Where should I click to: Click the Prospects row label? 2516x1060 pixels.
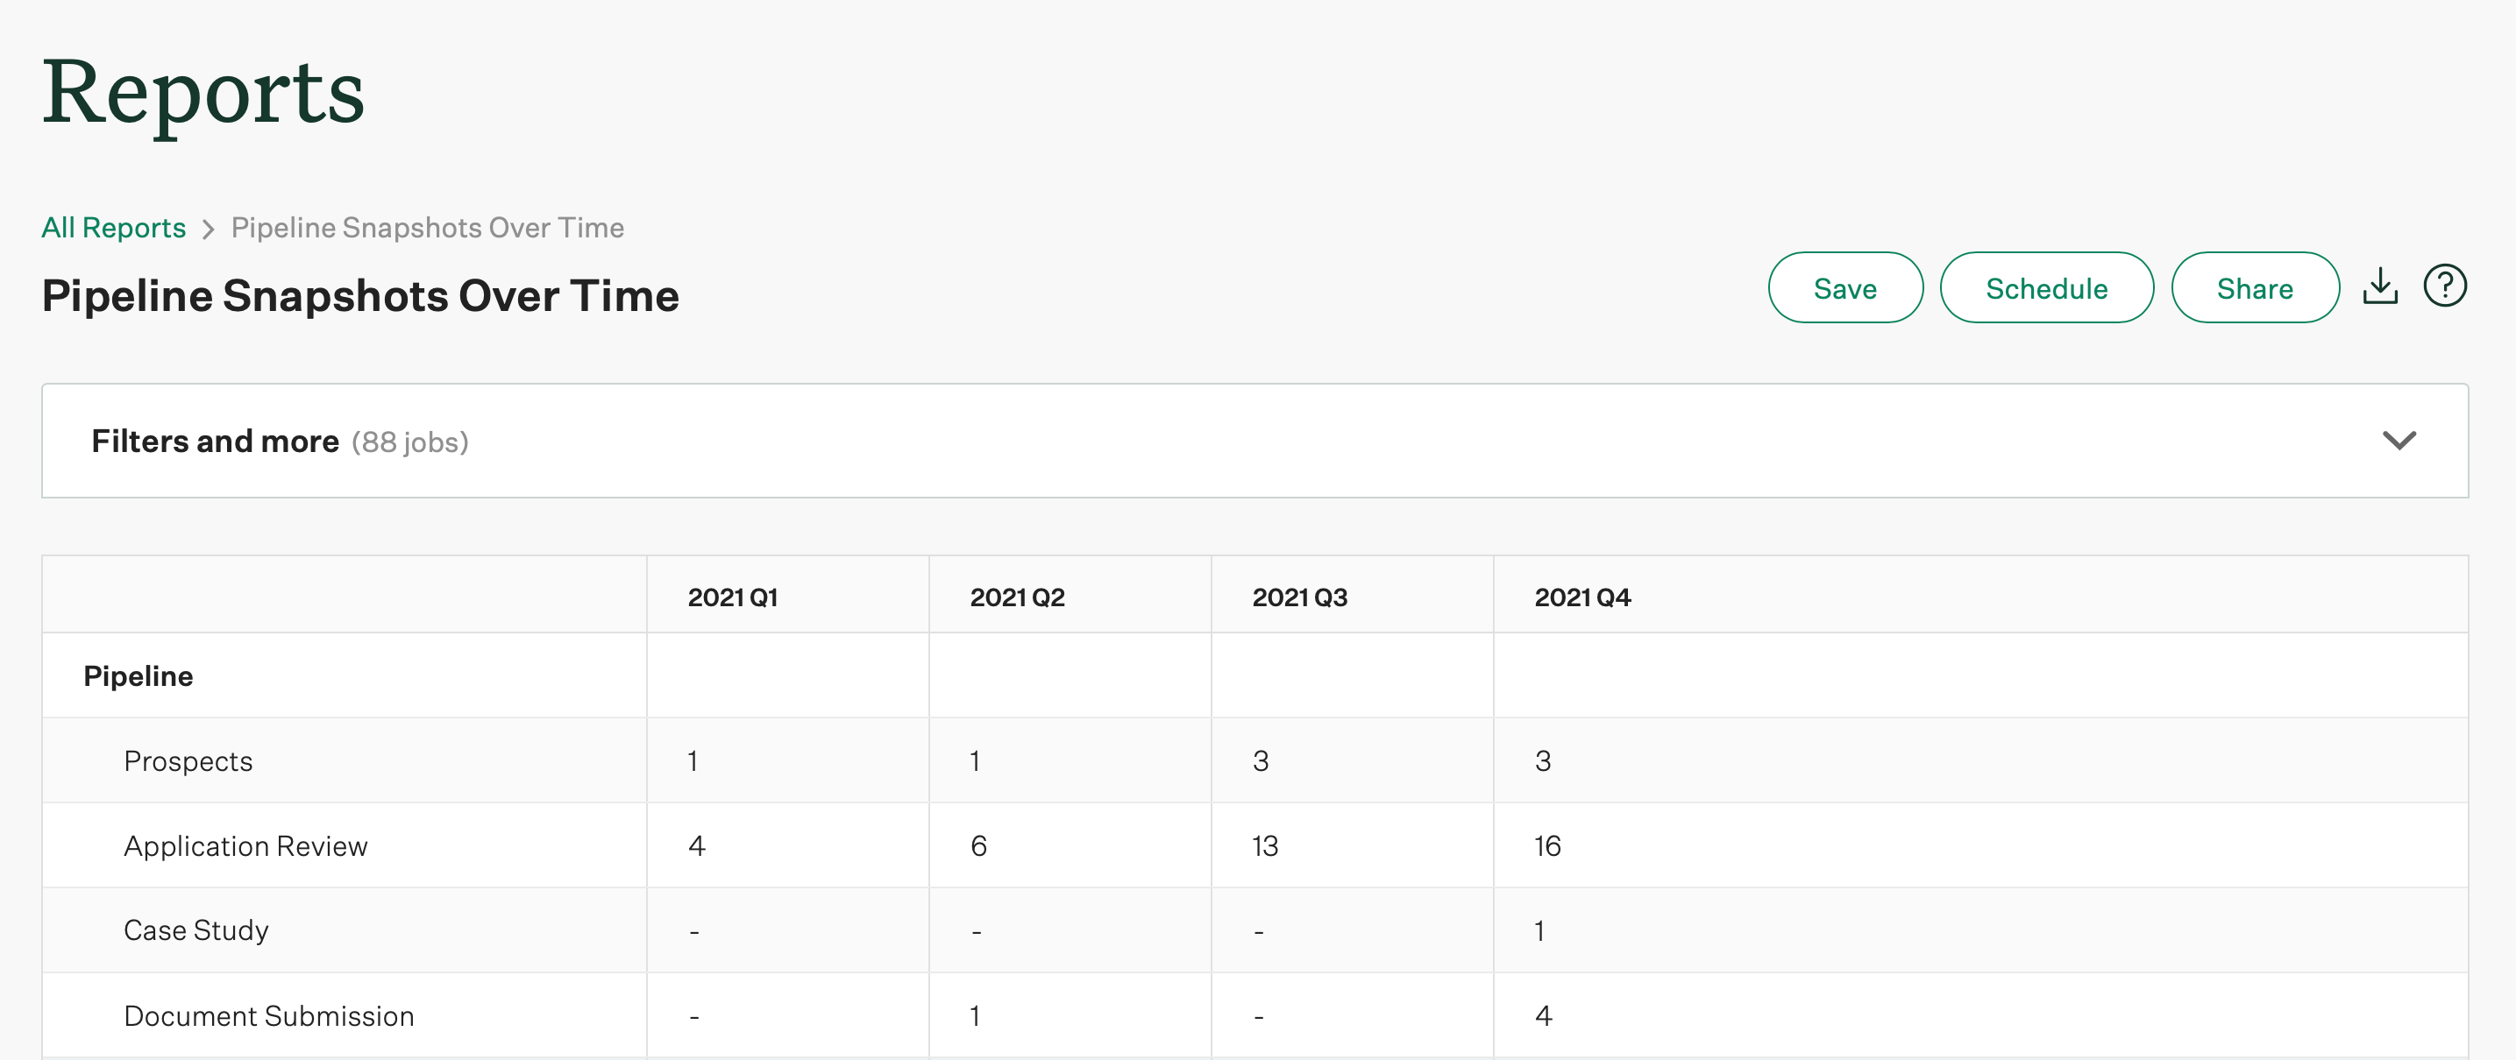point(188,760)
